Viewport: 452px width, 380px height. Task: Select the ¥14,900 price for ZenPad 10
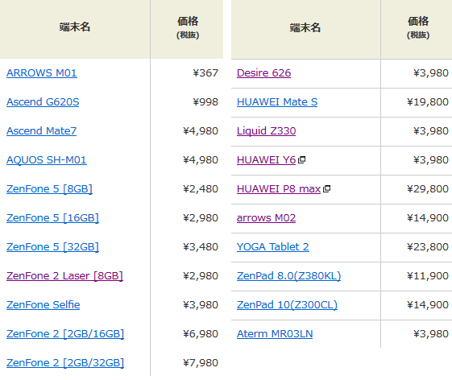pyautogui.click(x=428, y=305)
